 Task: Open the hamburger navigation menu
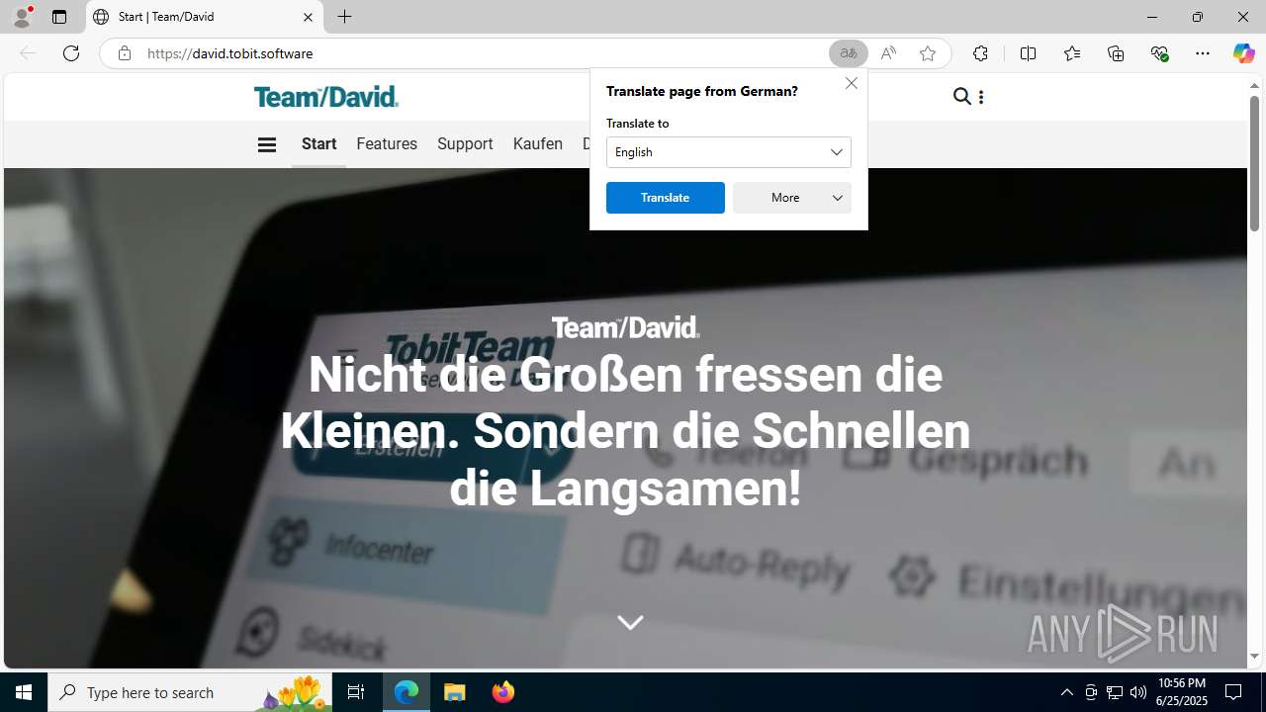click(x=267, y=144)
